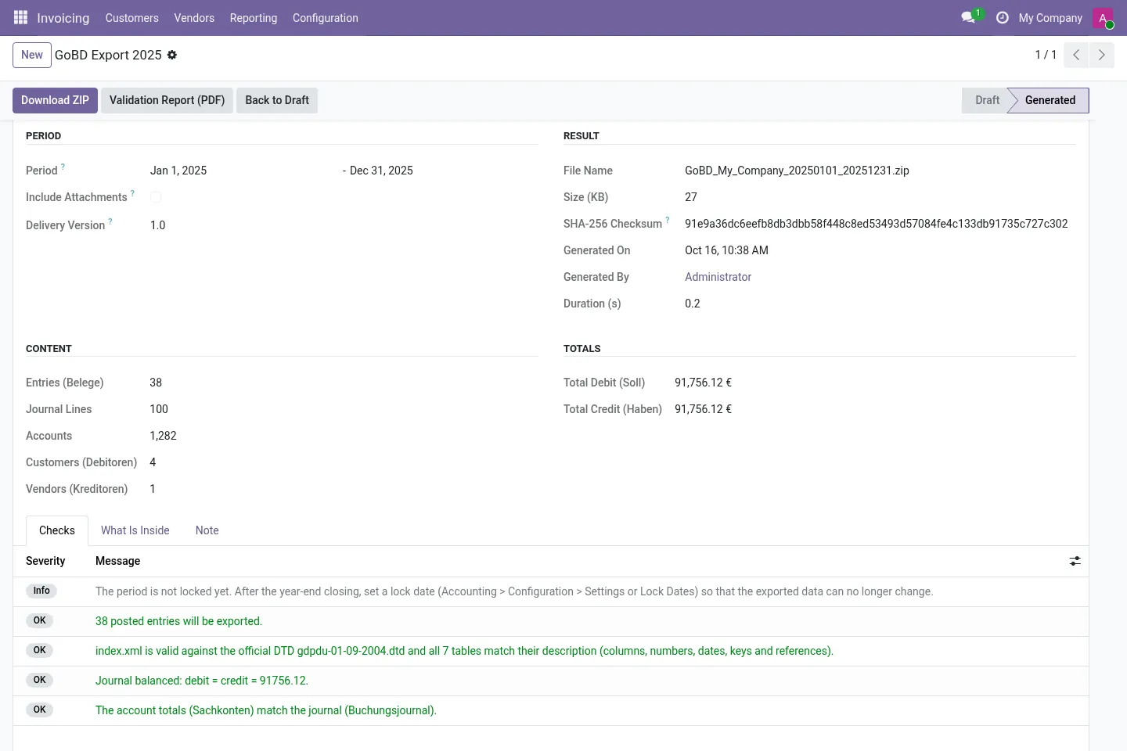Click the period end date Dec 31, 2025
The width and height of the screenshot is (1127, 751).
tap(381, 171)
